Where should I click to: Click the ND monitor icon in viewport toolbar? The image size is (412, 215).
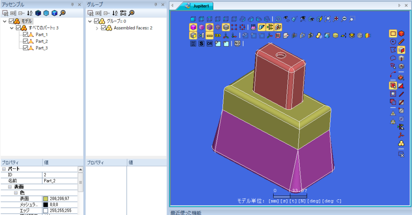[x=237, y=43]
